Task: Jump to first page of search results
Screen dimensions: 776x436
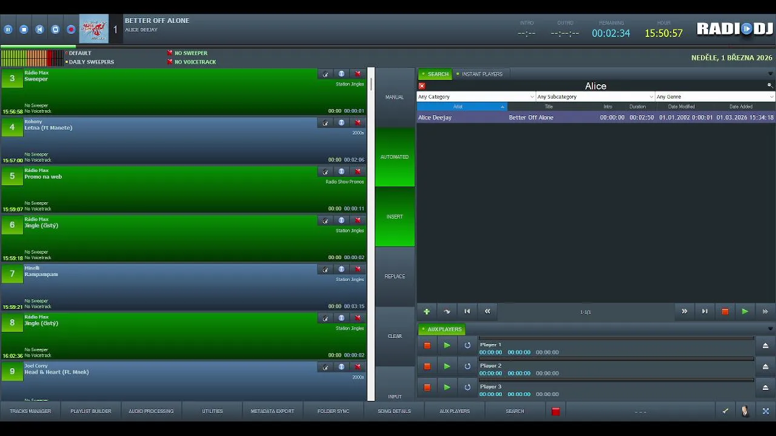Action: (x=467, y=312)
